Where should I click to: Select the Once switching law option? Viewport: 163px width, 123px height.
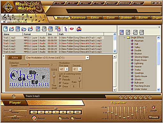pos(60,86)
